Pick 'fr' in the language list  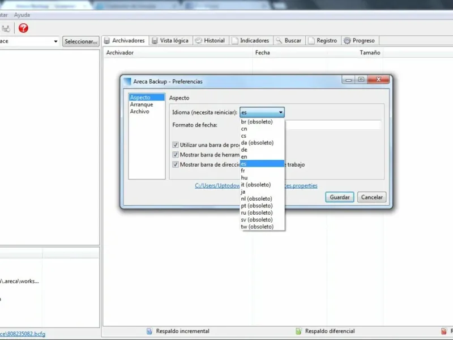262,171
